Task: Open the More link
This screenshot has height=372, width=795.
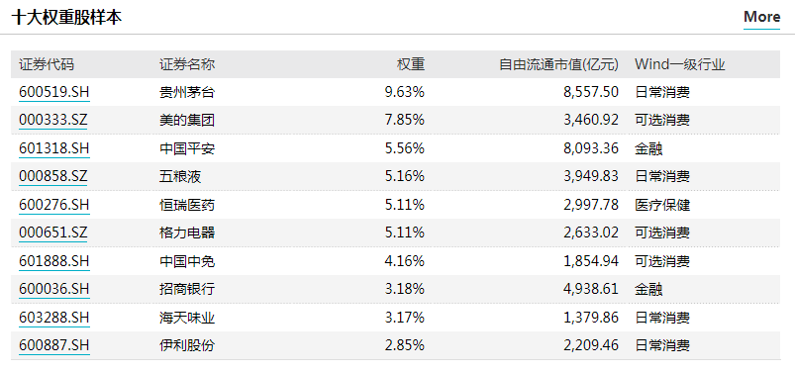Action: pyautogui.click(x=761, y=17)
